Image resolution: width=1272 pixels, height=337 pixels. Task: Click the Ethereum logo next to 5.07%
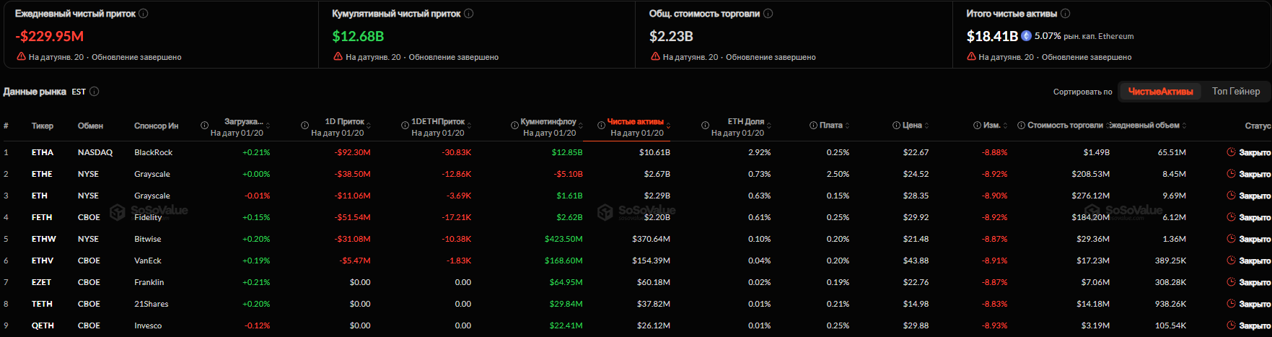pyautogui.click(x=1027, y=36)
